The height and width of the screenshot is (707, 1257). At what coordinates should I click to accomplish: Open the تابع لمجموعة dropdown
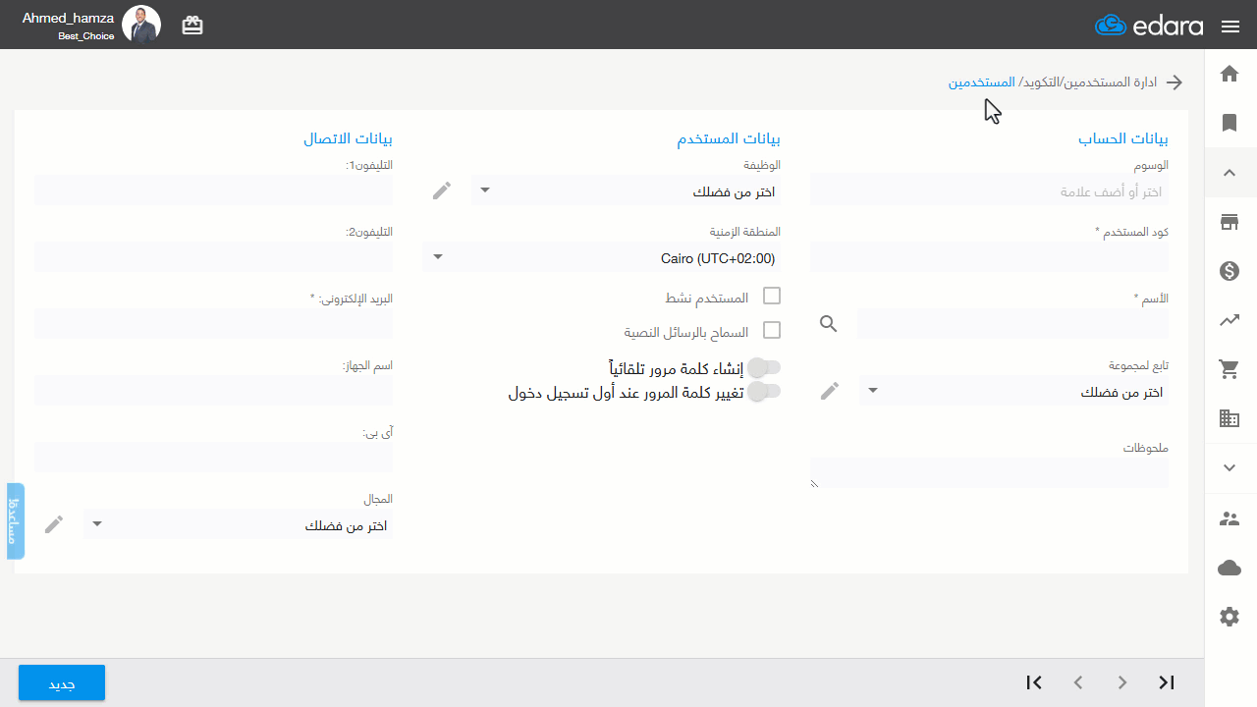click(x=1013, y=391)
